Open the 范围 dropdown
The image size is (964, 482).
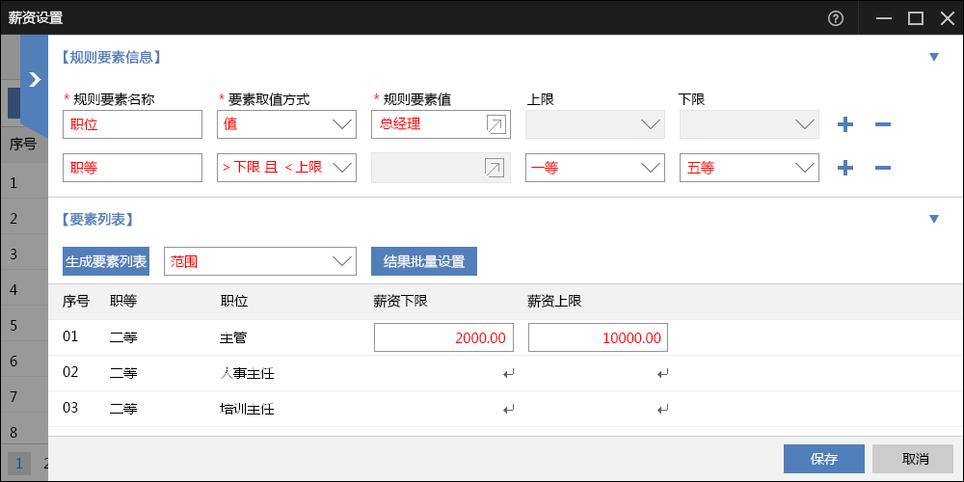click(260, 261)
